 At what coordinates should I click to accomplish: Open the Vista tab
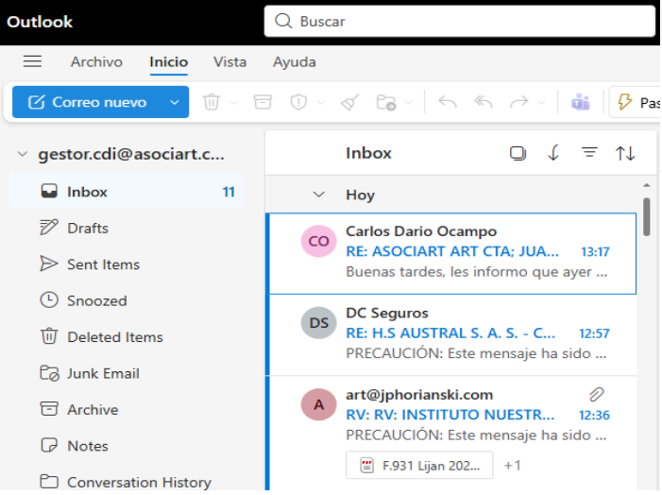(x=229, y=62)
